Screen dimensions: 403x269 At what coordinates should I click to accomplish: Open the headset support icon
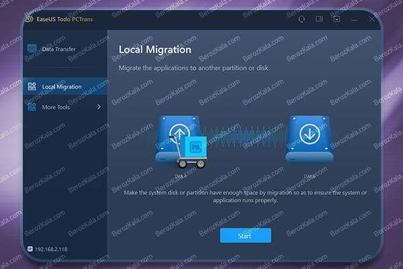point(302,20)
